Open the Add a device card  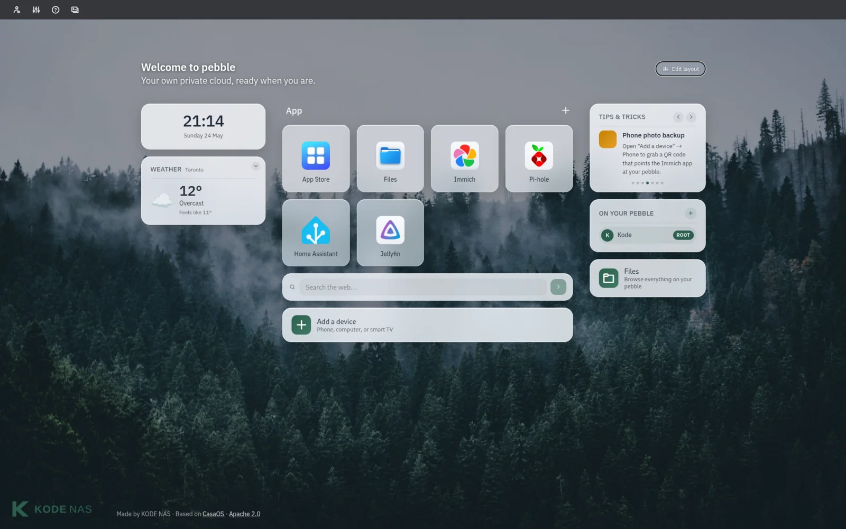coord(427,325)
